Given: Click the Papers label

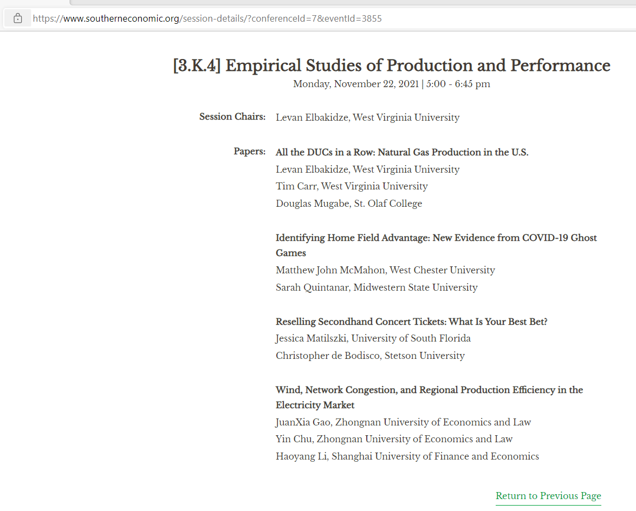Looking at the screenshot, I should pyautogui.click(x=249, y=152).
